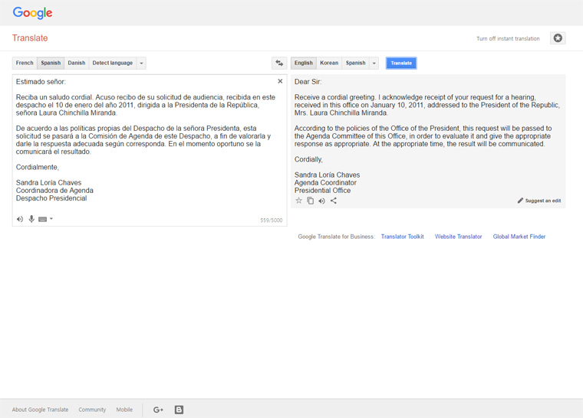Activate microphone voice input
The image size is (583, 418).
(31, 219)
